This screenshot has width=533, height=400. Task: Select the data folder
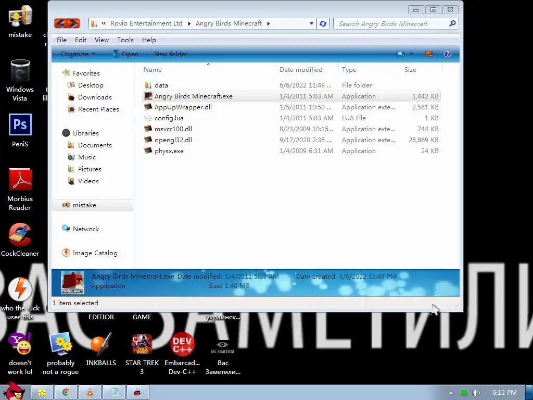[291, 85]
